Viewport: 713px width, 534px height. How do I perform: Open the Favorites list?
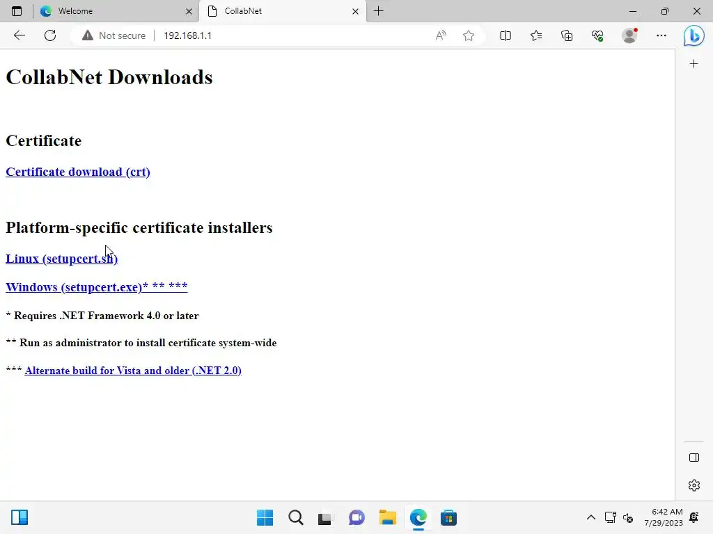(x=536, y=35)
